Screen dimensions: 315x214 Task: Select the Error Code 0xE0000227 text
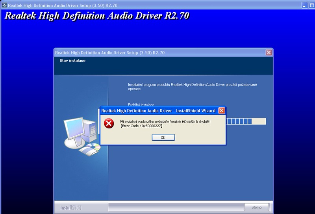pyautogui.click(x=141, y=126)
